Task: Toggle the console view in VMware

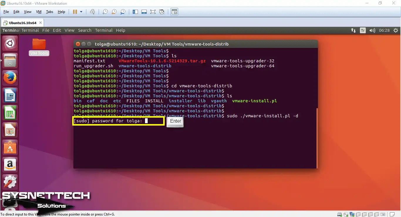Action: click(x=174, y=12)
